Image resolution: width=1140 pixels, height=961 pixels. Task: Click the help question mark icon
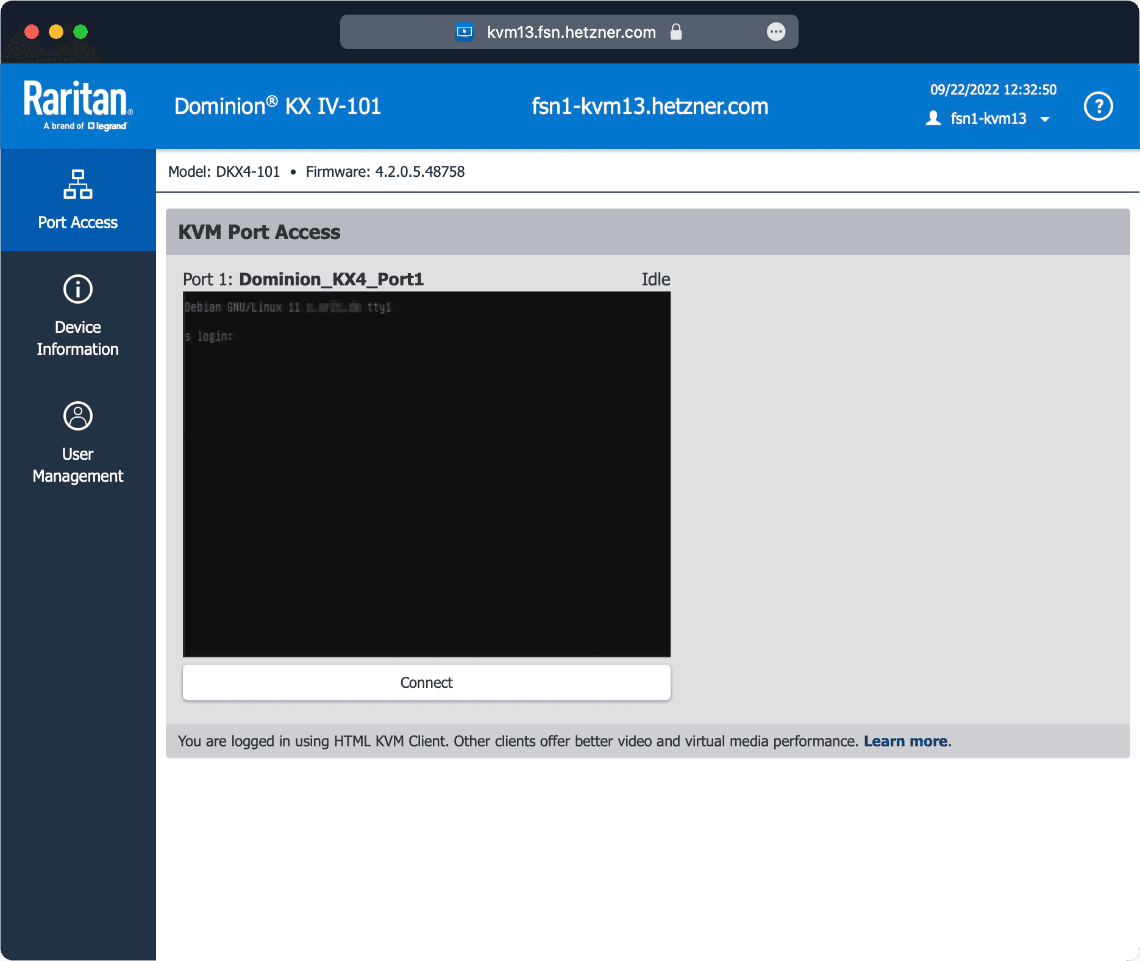pos(1098,106)
